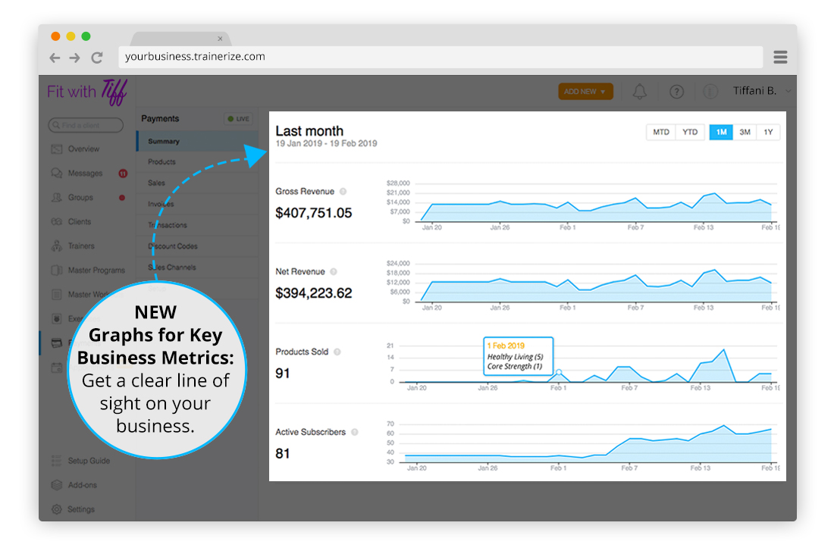Screen dimensions: 834x557
Task: Go to Discount Codes section
Action: 172,246
